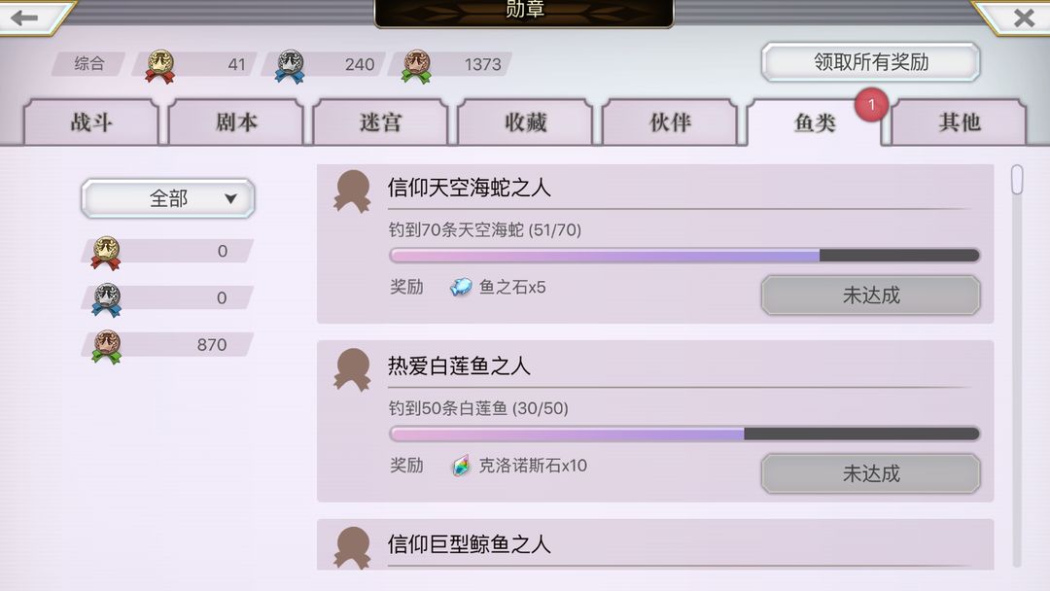1050x591 pixels.
Task: Click the 天空海蛇 progress bar
Action: click(684, 255)
